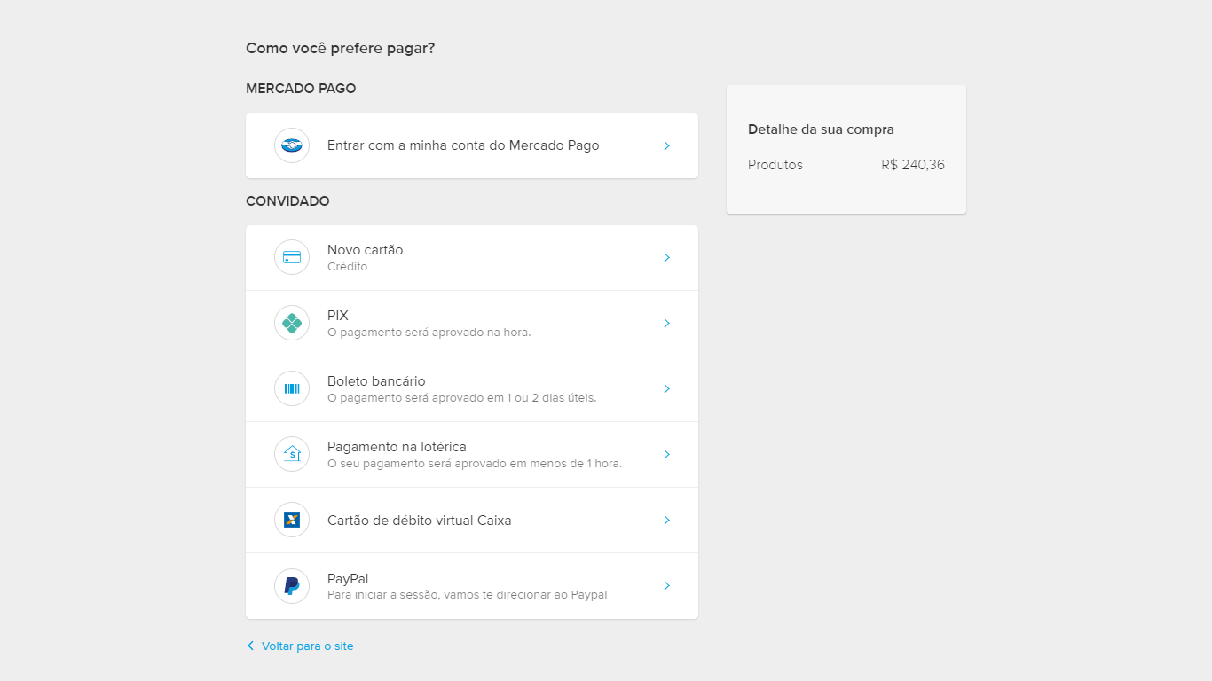Click the Mercado Pago handshake logo icon
Image resolution: width=1212 pixels, height=681 pixels.
292,145
